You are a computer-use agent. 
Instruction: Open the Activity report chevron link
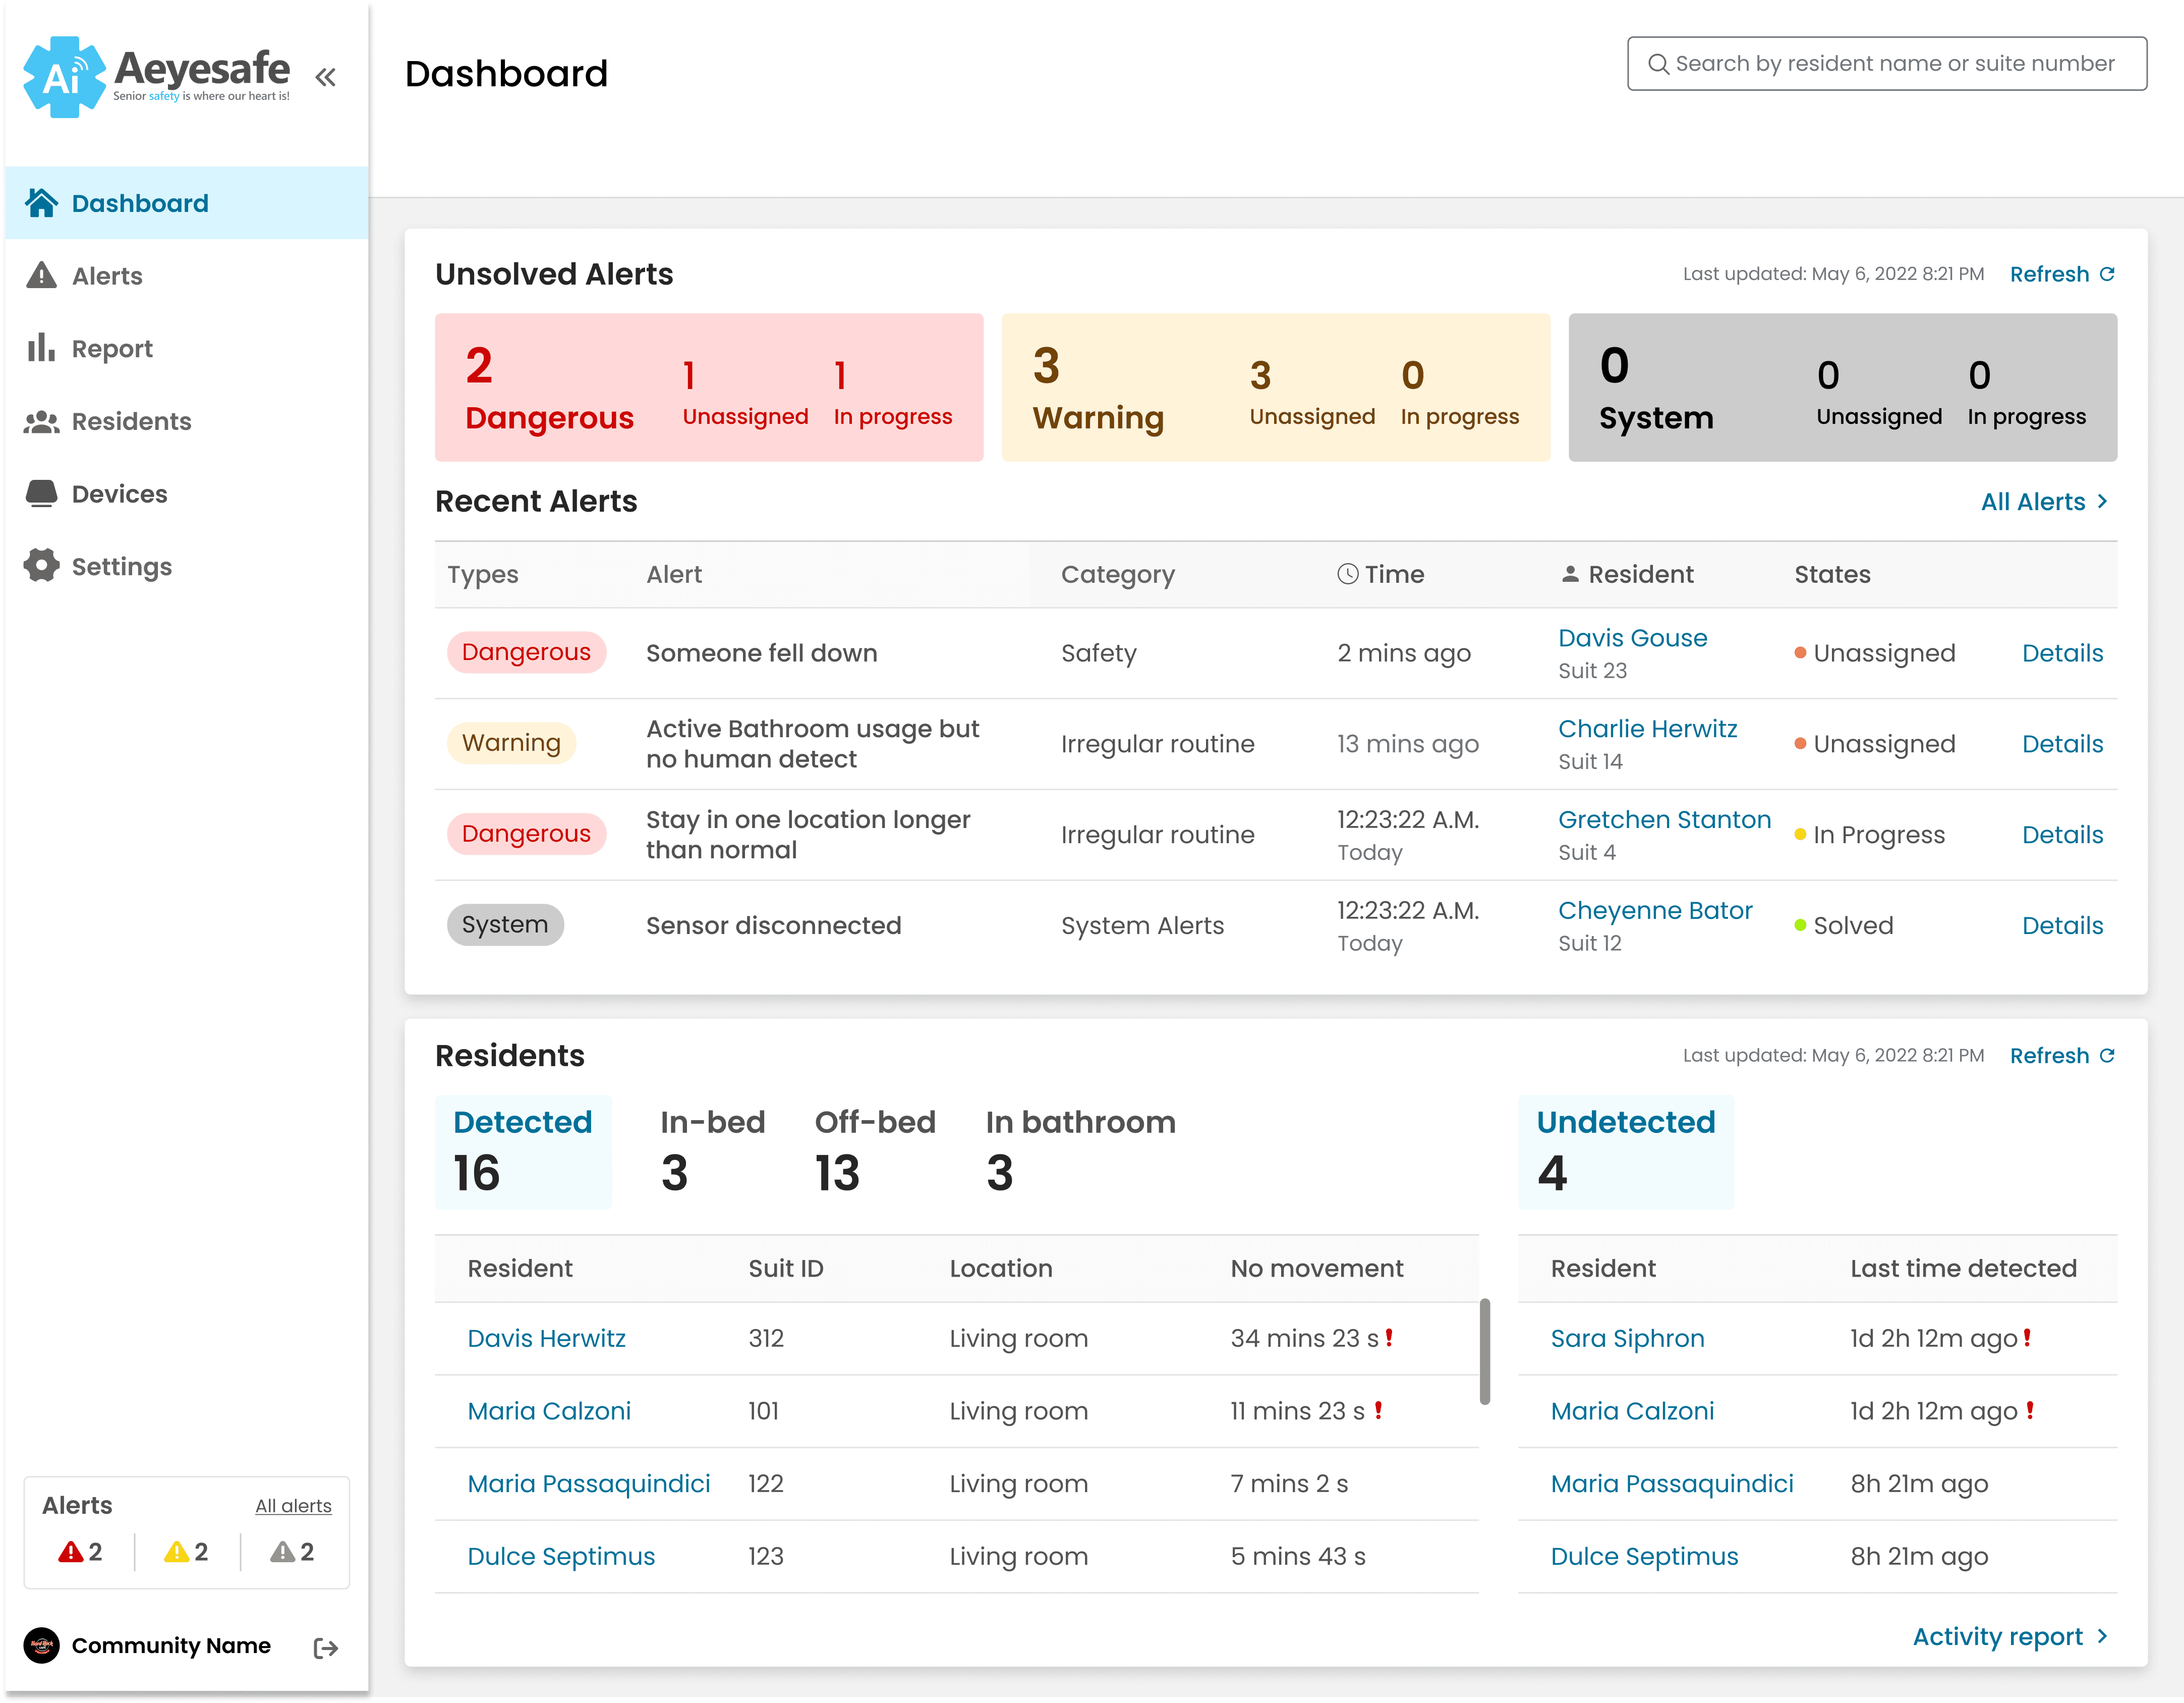tap(2011, 1637)
